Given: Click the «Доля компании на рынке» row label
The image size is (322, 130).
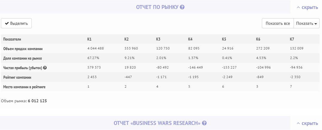Looking at the screenshot, I should click(x=22, y=58).
